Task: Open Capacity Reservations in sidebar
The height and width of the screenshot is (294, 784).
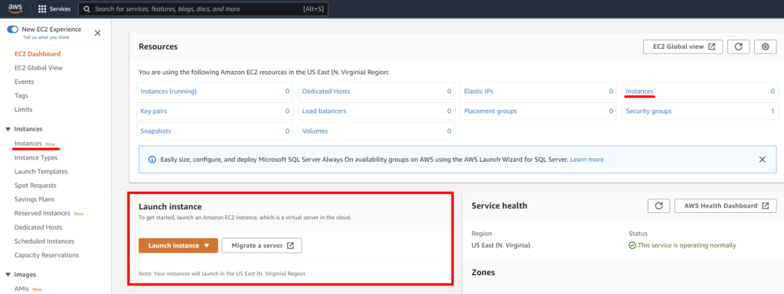Action: click(47, 255)
